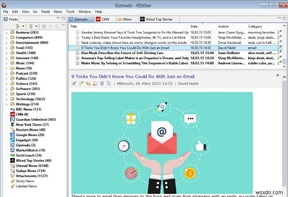Click the label icon under article headline
The width and height of the screenshot is (288, 197).
(88, 83)
